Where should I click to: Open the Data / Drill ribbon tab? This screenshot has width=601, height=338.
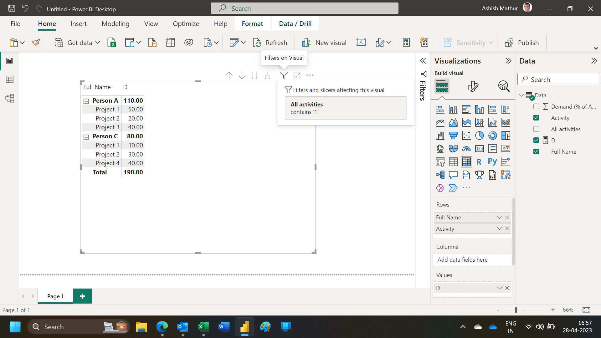point(295,24)
